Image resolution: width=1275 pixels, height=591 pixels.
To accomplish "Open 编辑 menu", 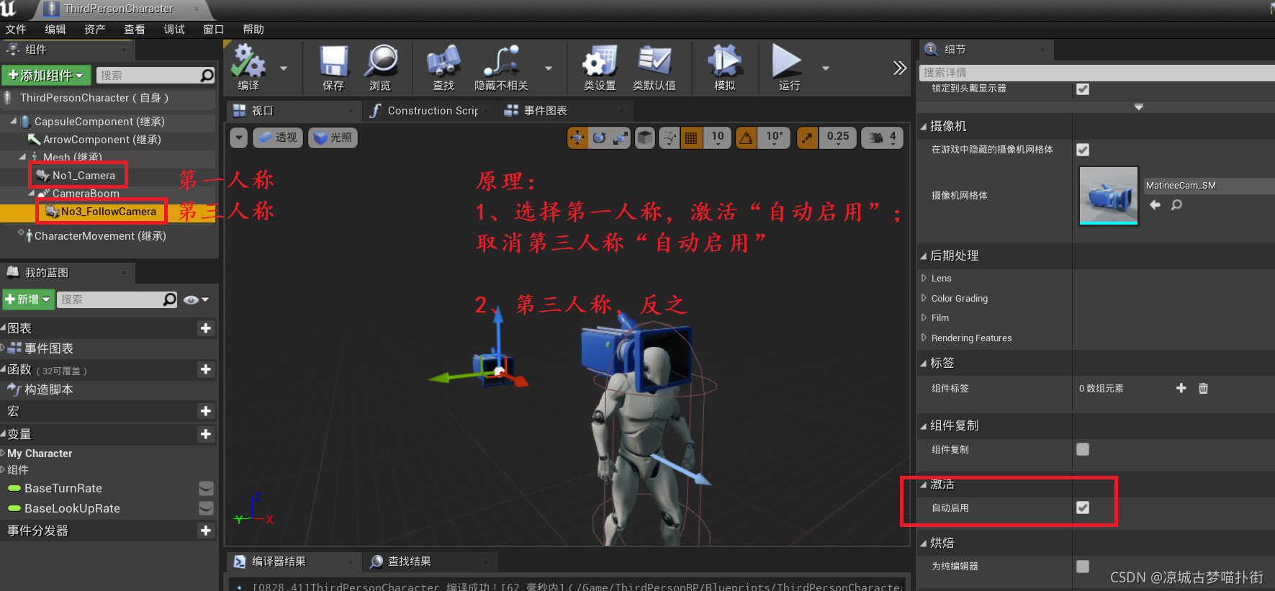I will (55, 30).
